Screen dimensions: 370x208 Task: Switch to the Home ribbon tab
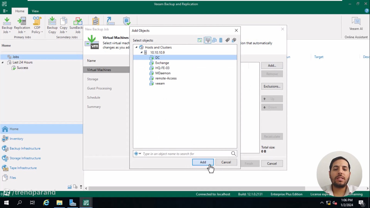[20, 11]
